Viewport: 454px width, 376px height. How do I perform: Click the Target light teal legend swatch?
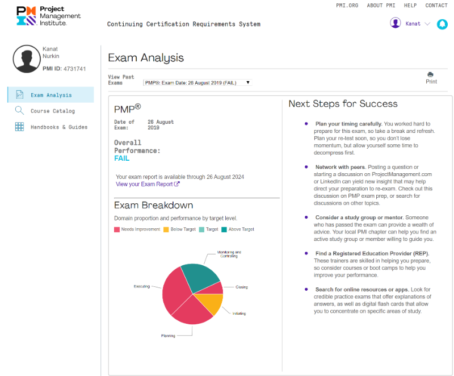pyautogui.click(x=202, y=229)
